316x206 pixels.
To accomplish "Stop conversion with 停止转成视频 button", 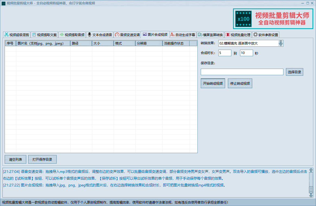I will click(240, 83).
